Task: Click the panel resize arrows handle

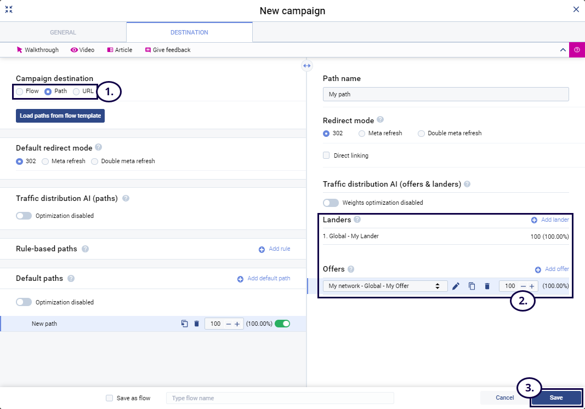Action: [x=306, y=66]
